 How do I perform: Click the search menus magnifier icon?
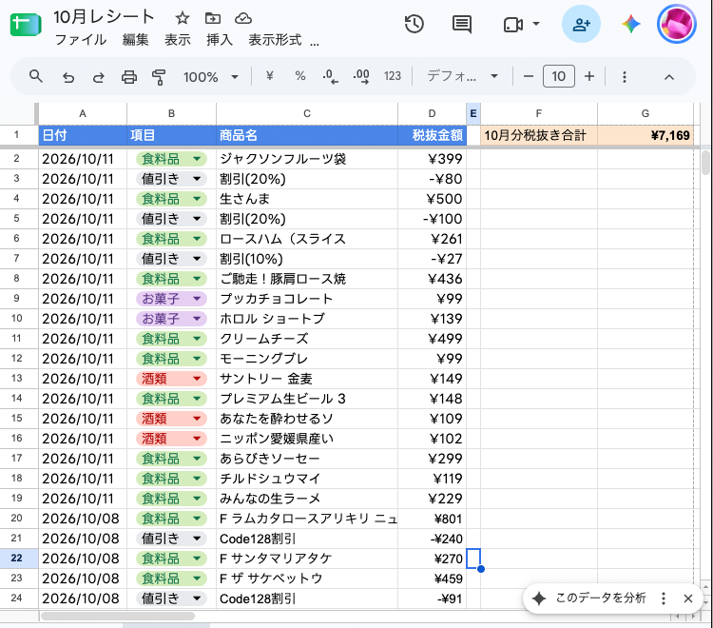click(36, 76)
